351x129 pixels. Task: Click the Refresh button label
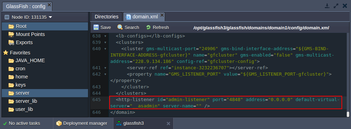(x=161, y=27)
